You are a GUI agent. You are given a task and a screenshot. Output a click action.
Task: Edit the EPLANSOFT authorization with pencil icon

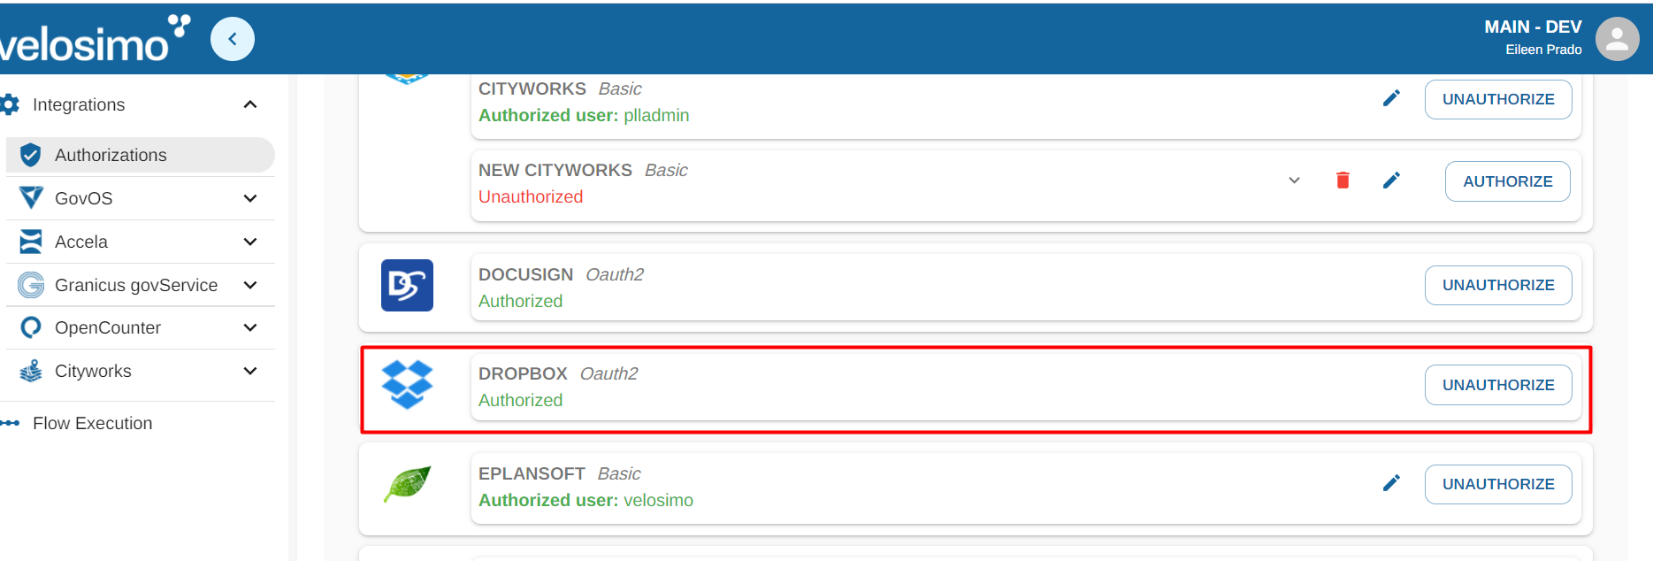pyautogui.click(x=1391, y=483)
